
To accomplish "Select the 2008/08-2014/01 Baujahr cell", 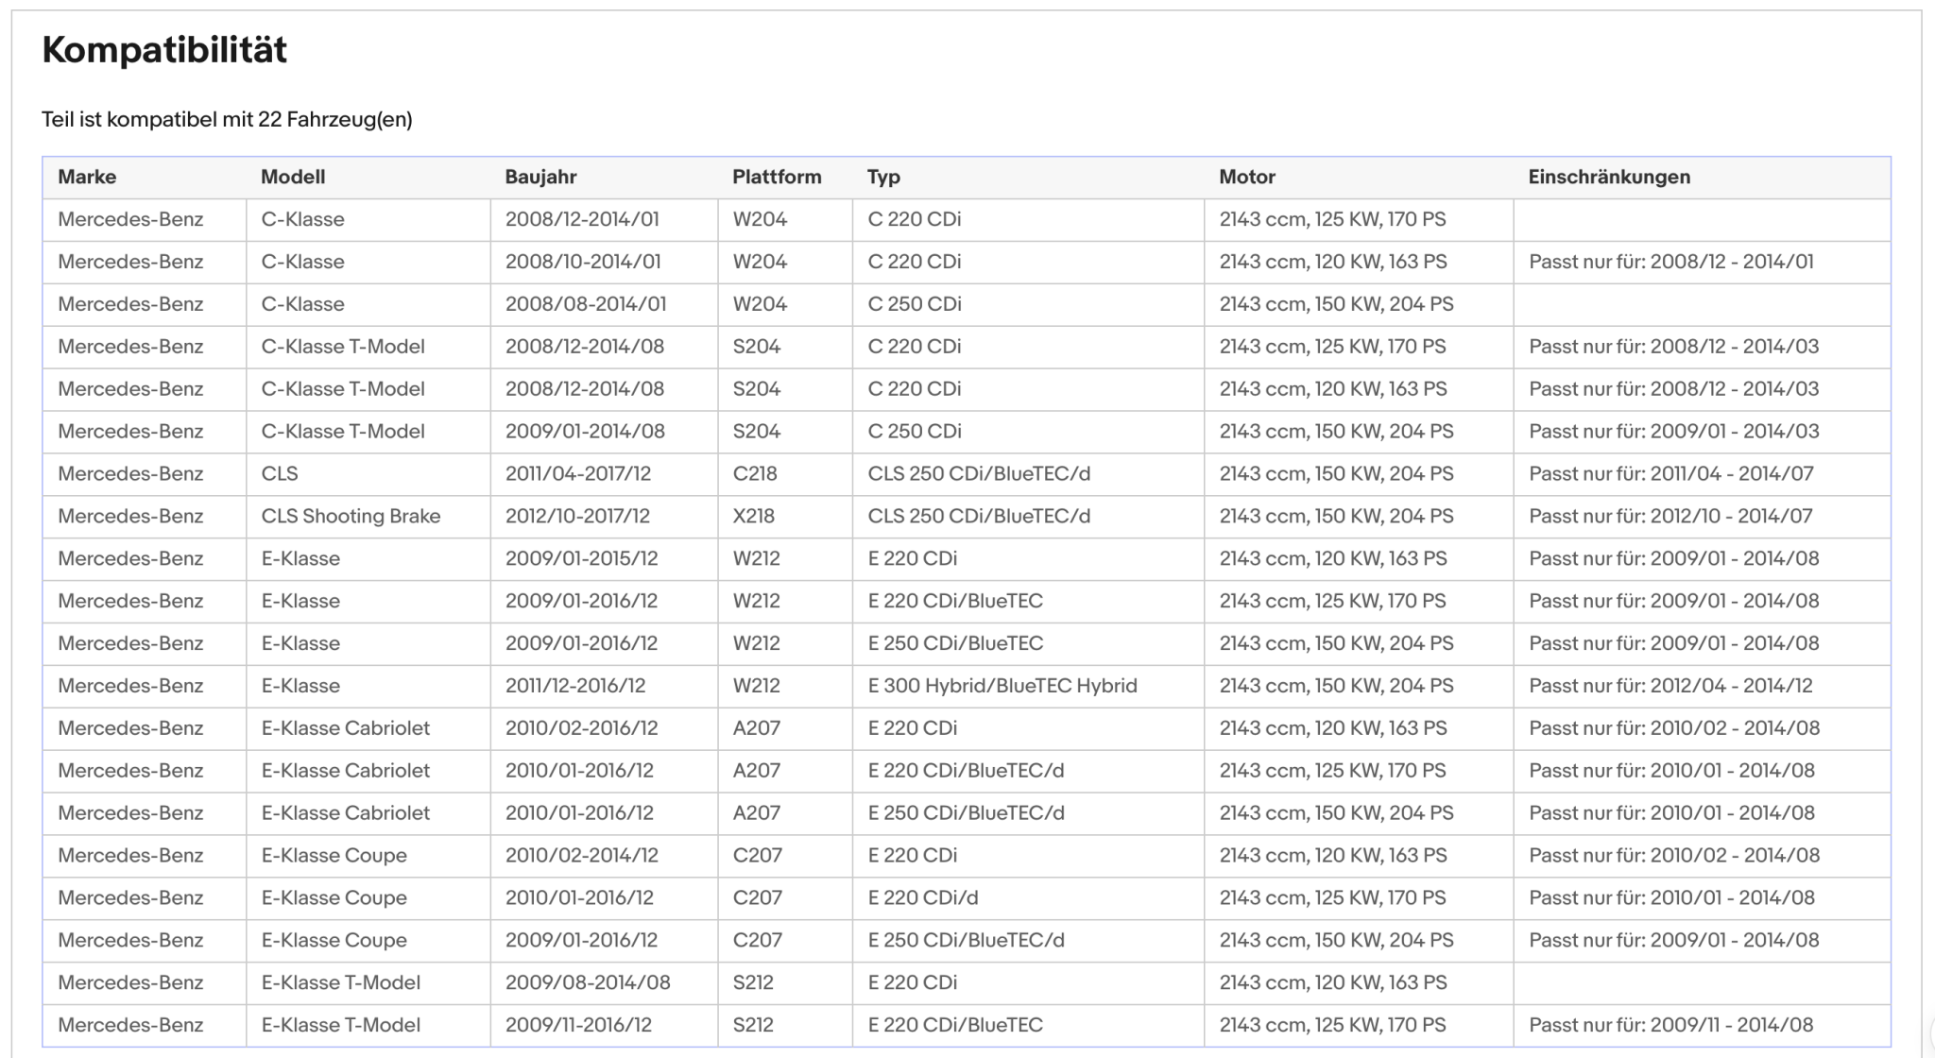I will pyautogui.click(x=586, y=304).
